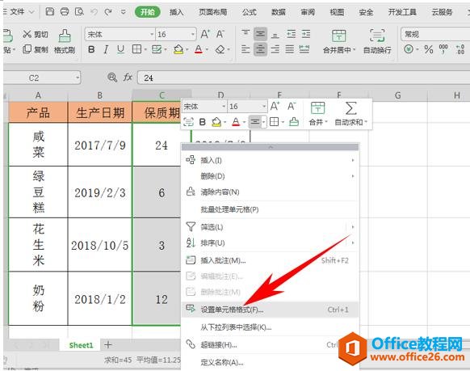Toggle Bold in the ribbon
Image resolution: width=470 pixels, height=371 pixels.
(91, 49)
